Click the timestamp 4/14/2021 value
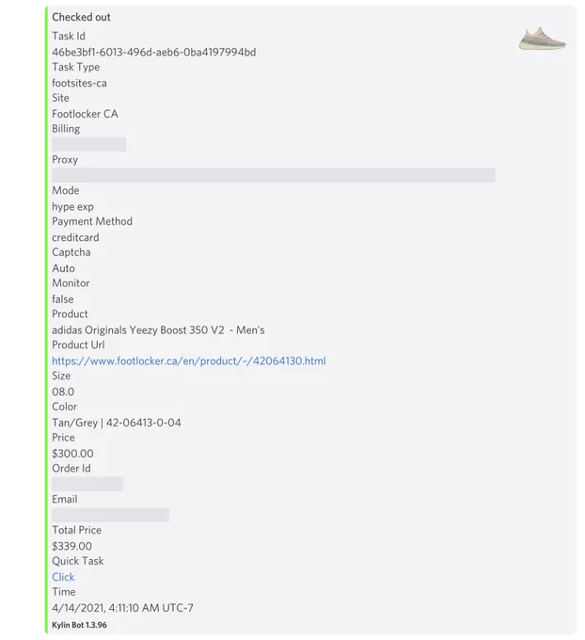Screen dimensions: 585x640 click(x=122, y=608)
